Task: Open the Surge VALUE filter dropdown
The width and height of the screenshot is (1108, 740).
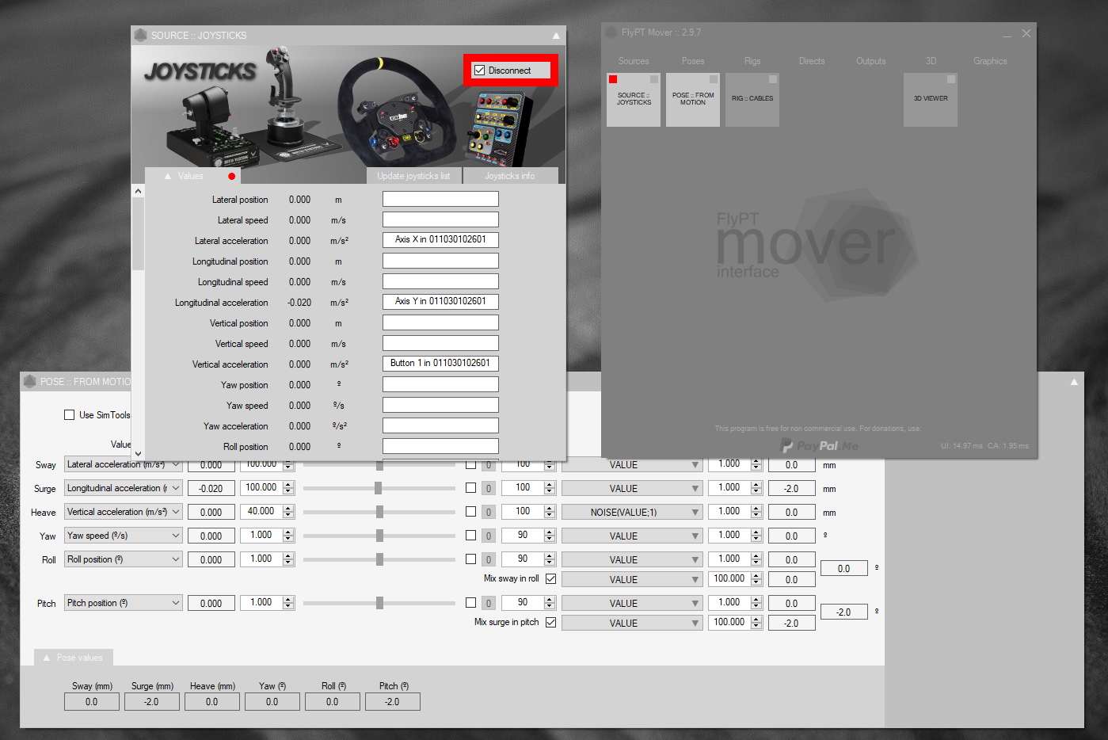Action: (x=632, y=488)
